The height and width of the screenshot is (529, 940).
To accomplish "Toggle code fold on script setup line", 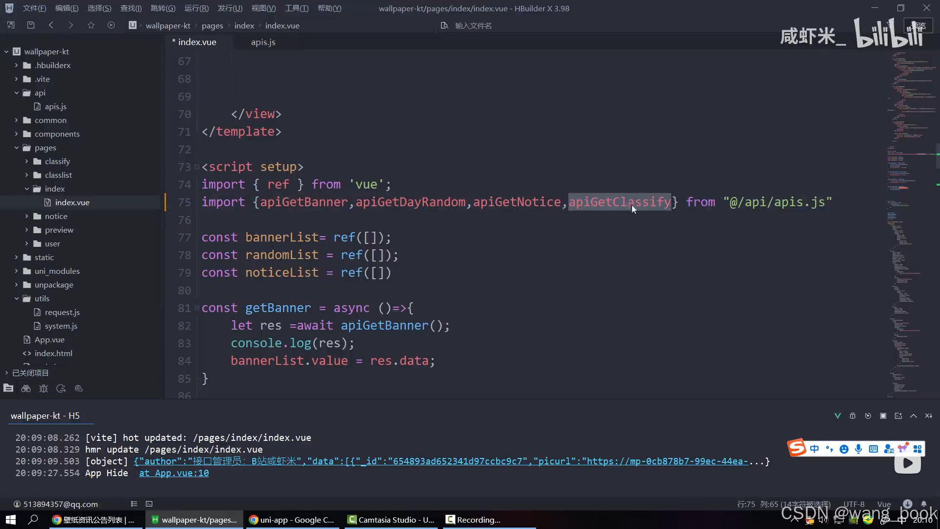I will pos(197,167).
